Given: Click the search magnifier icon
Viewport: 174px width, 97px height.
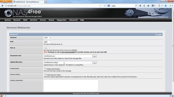Looking at the screenshot, I should tap(136, 6).
